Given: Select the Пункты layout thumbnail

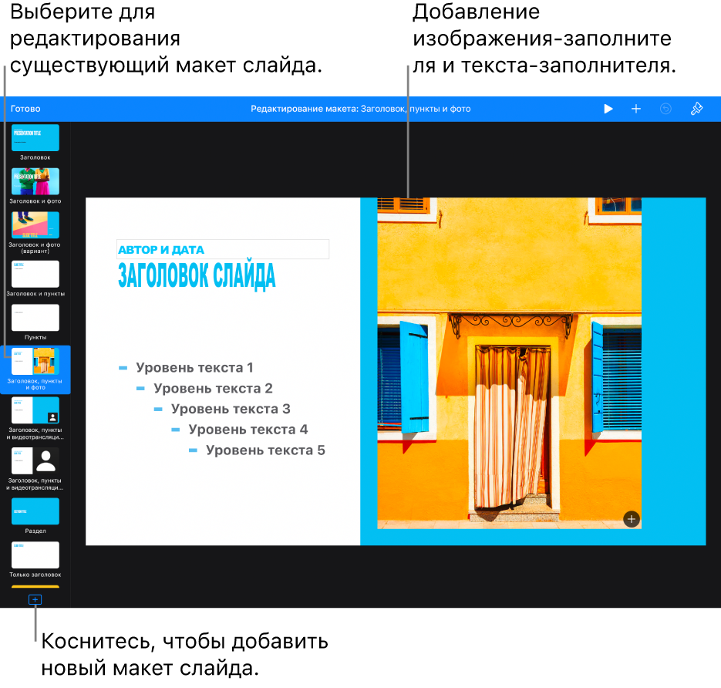Looking at the screenshot, I should pos(35,317).
